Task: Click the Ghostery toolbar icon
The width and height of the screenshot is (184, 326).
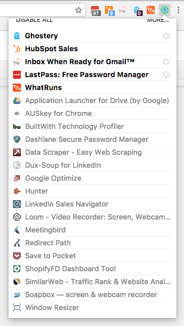Action: (x=137, y=10)
